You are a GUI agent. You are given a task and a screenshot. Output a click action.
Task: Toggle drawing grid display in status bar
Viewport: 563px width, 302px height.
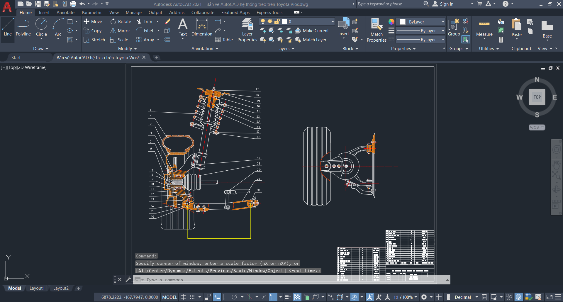coord(183,297)
